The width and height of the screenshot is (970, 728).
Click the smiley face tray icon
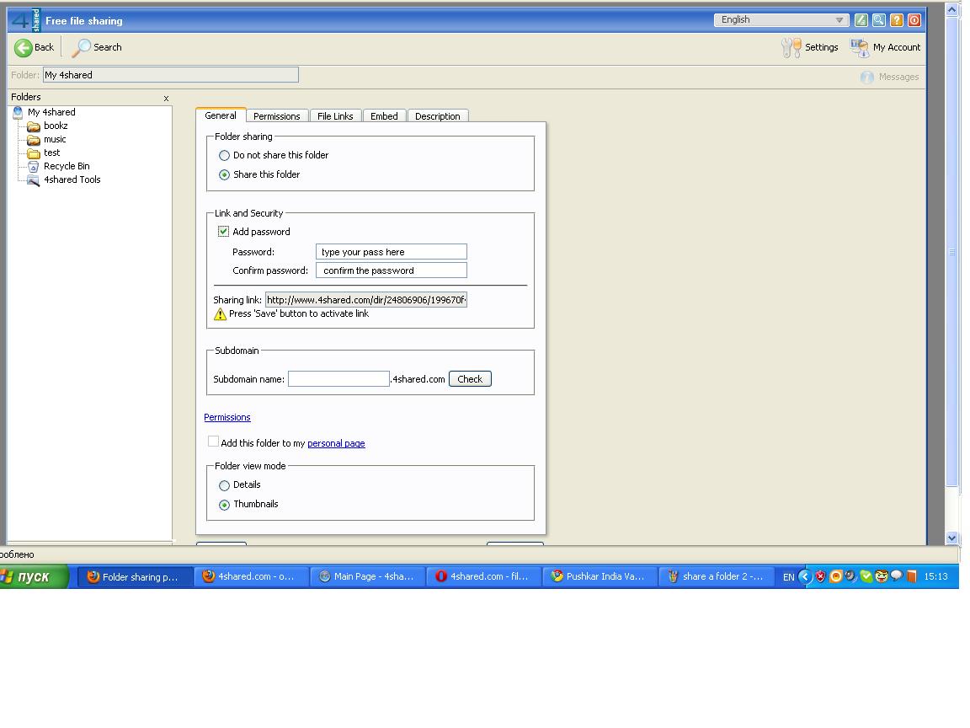[x=882, y=576]
